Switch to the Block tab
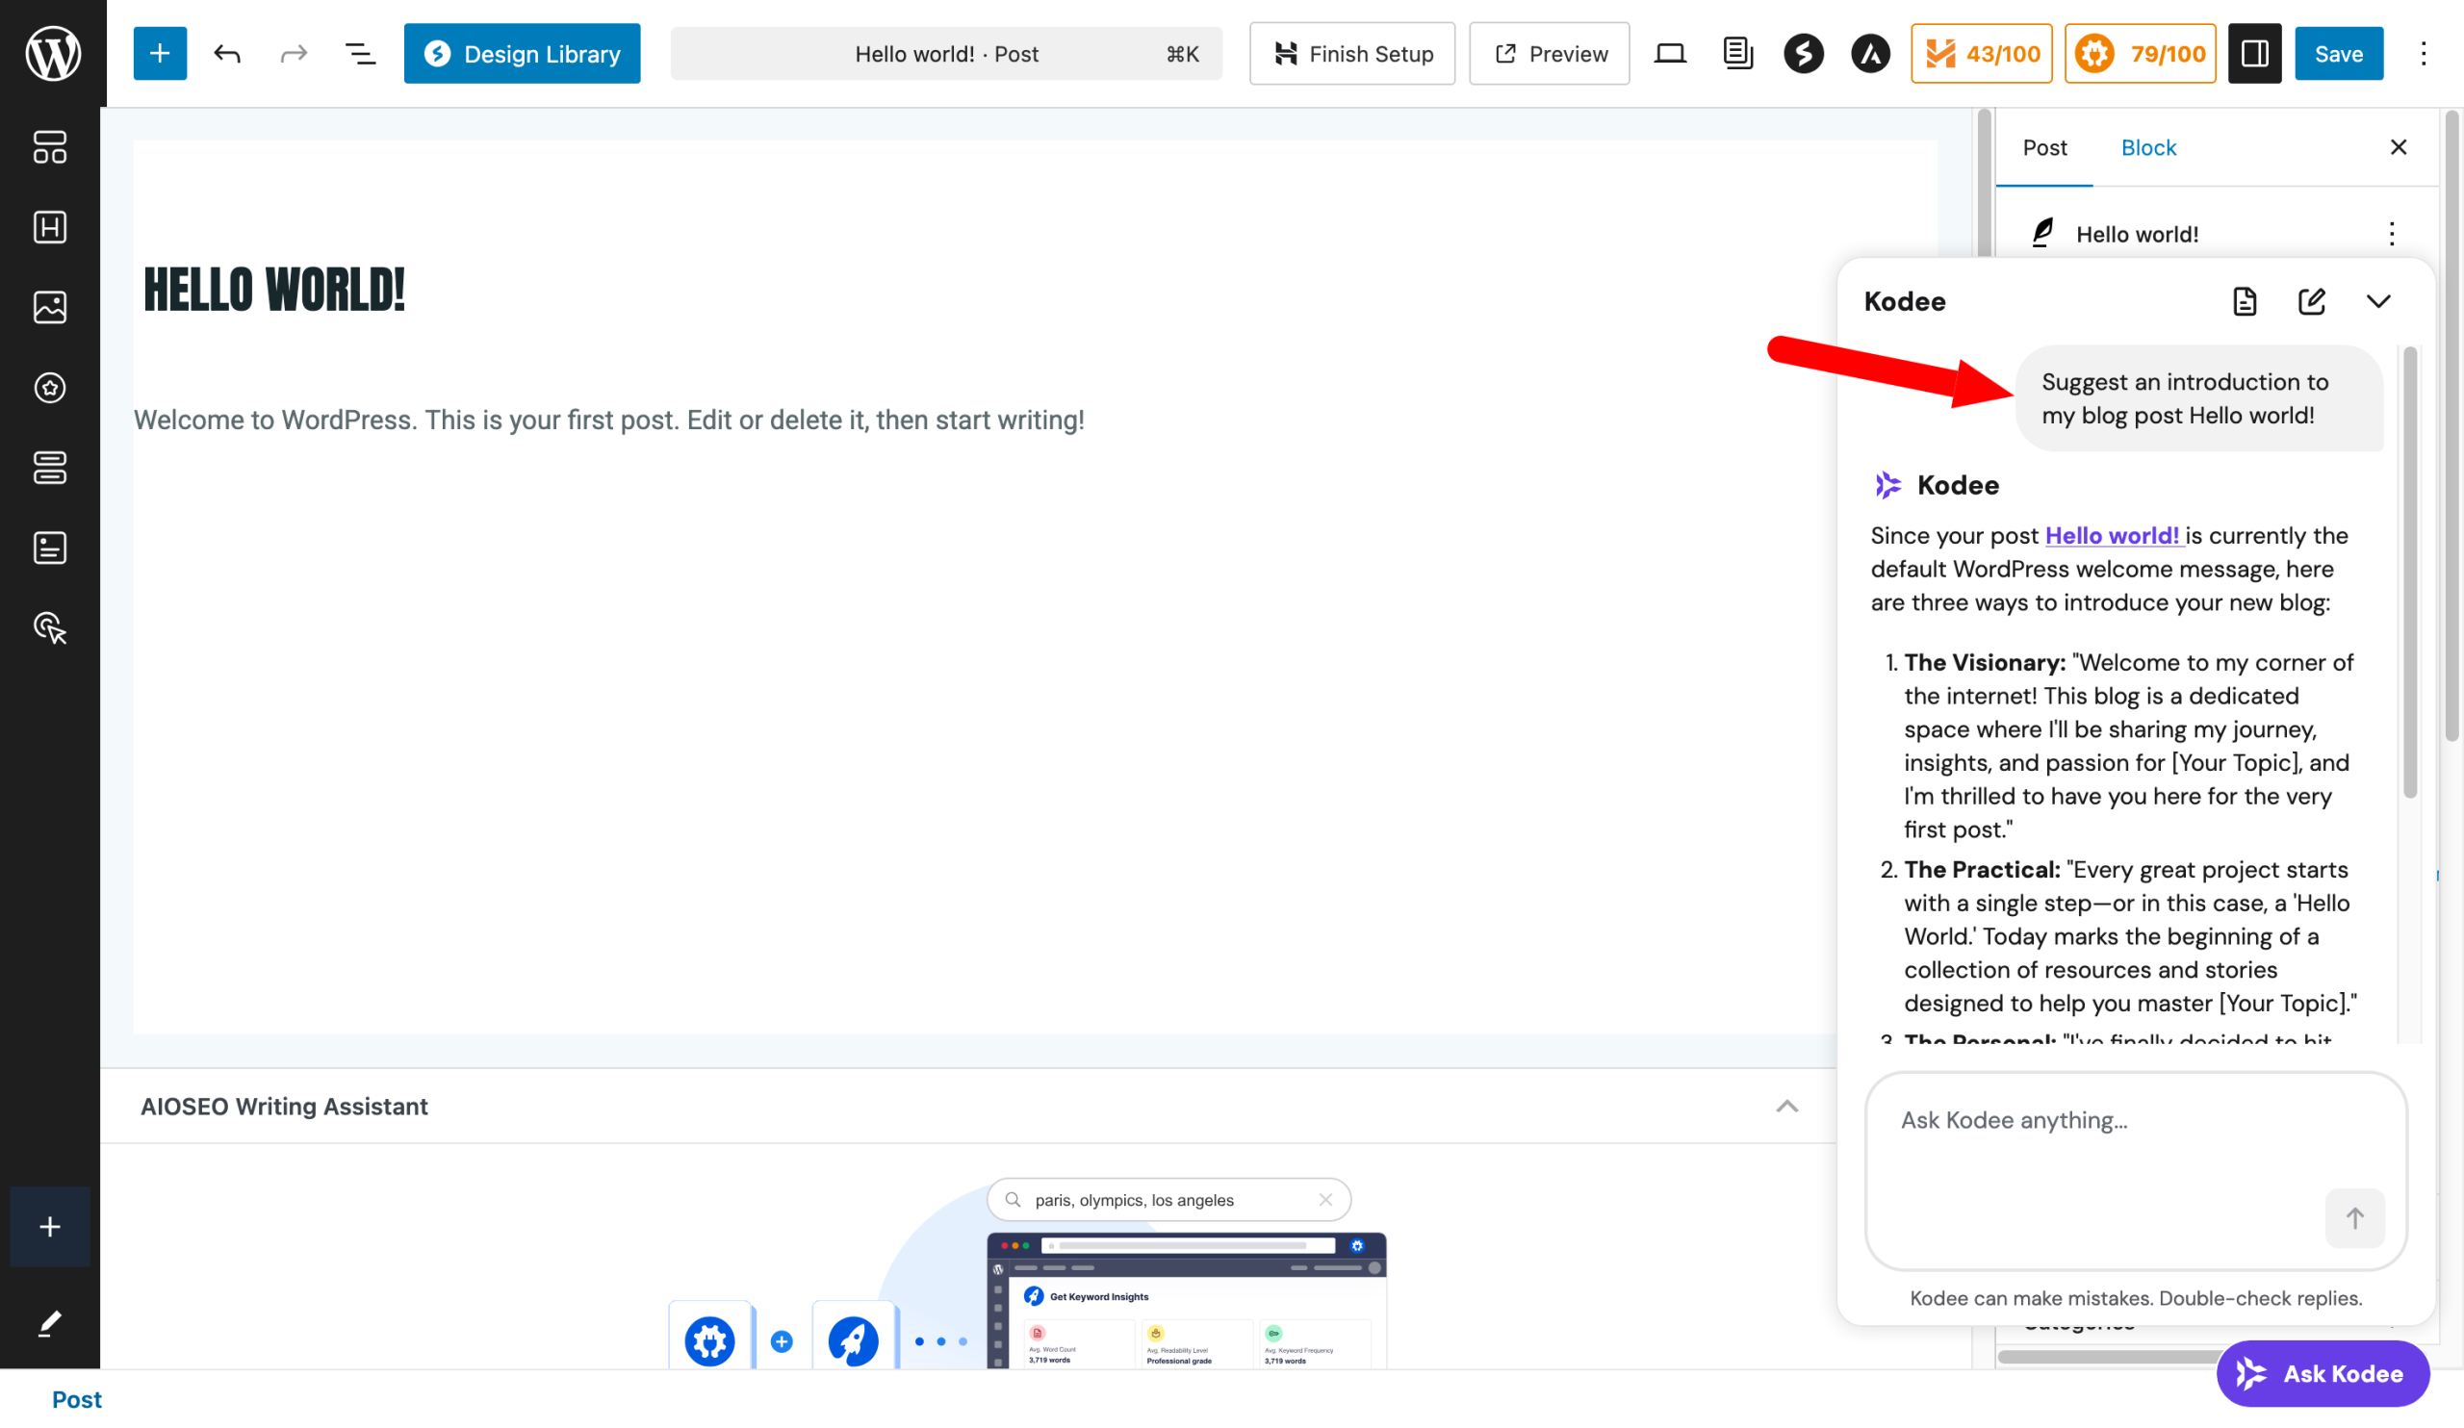This screenshot has width=2464, height=1428. pos(2148,147)
